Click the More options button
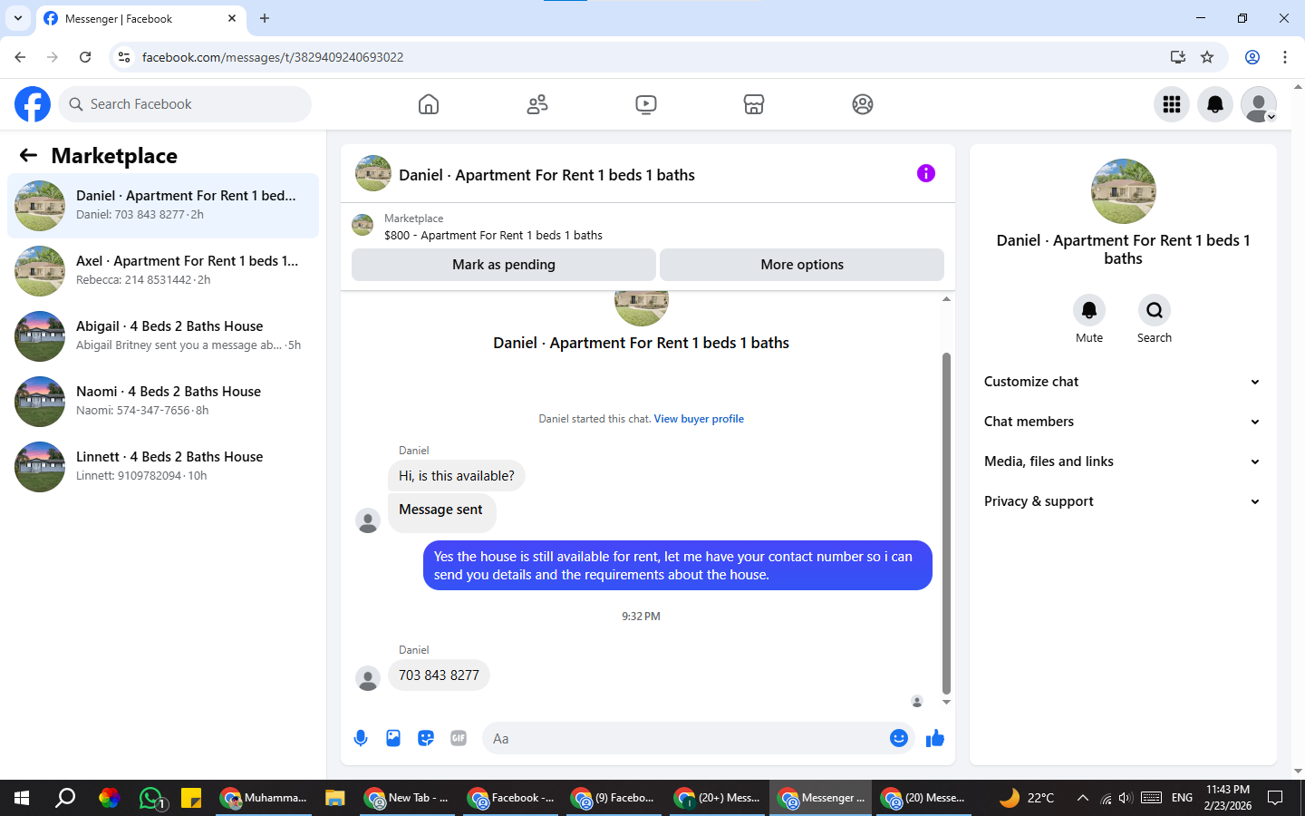 coord(802,265)
